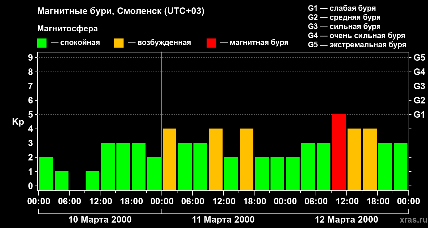This screenshot has width=428, height=228.
Task: Click the 12:00 tick label under 11 Марта
Action: click(223, 201)
